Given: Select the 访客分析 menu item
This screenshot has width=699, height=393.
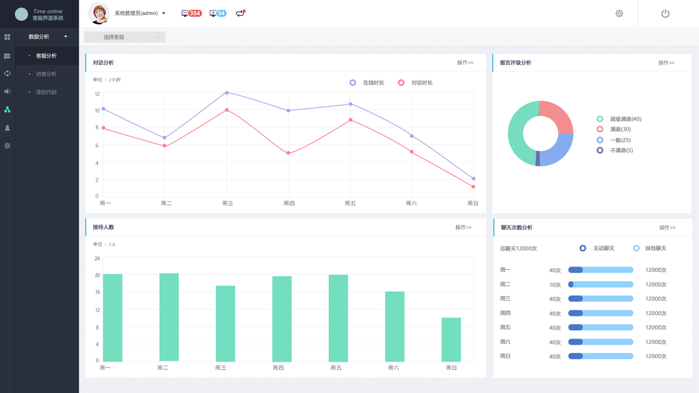Looking at the screenshot, I should coord(47,74).
